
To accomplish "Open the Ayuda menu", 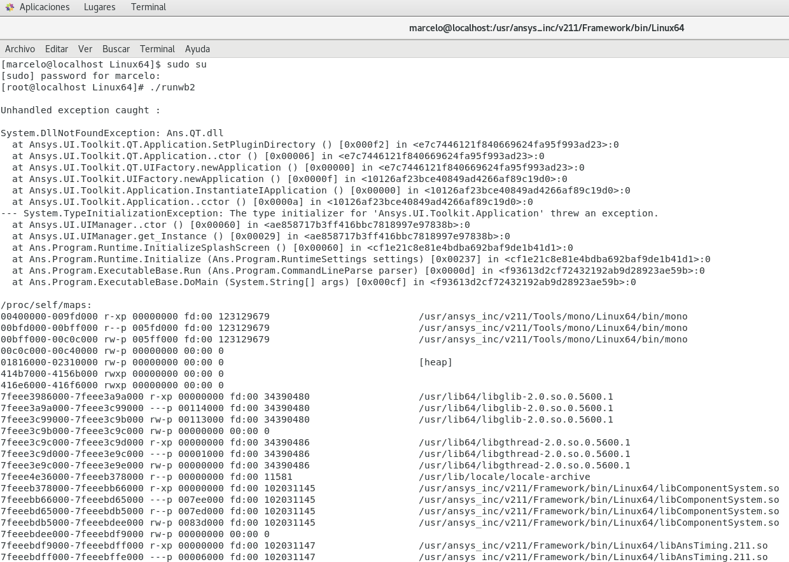I will click(197, 49).
